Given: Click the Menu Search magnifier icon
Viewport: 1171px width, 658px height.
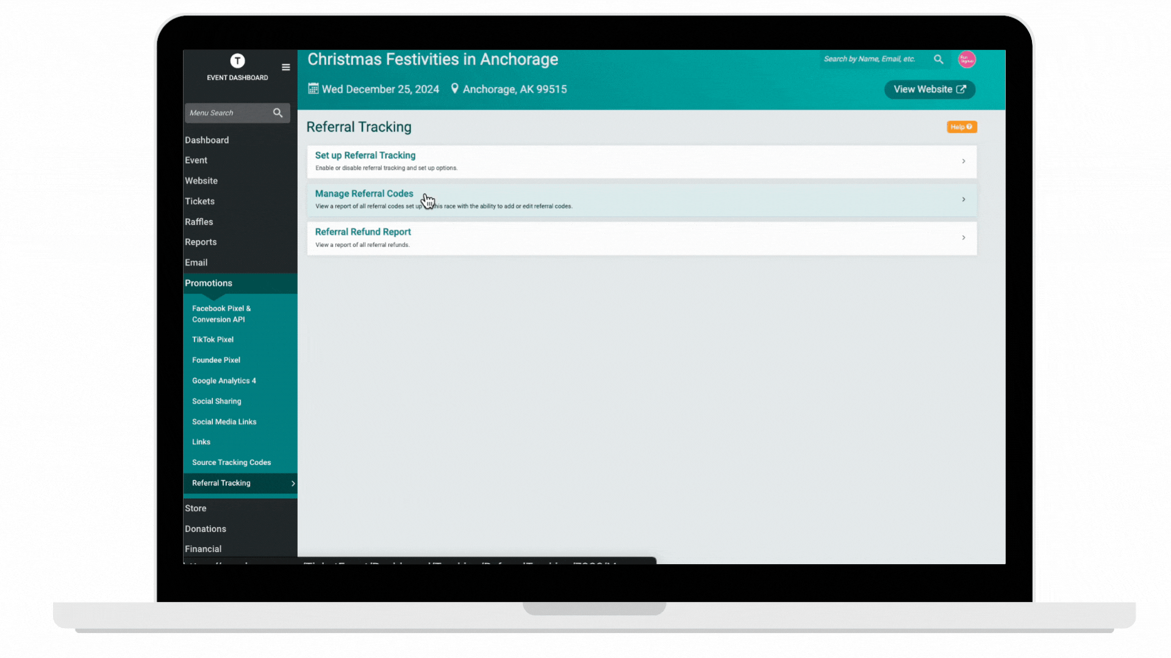Looking at the screenshot, I should click(278, 113).
